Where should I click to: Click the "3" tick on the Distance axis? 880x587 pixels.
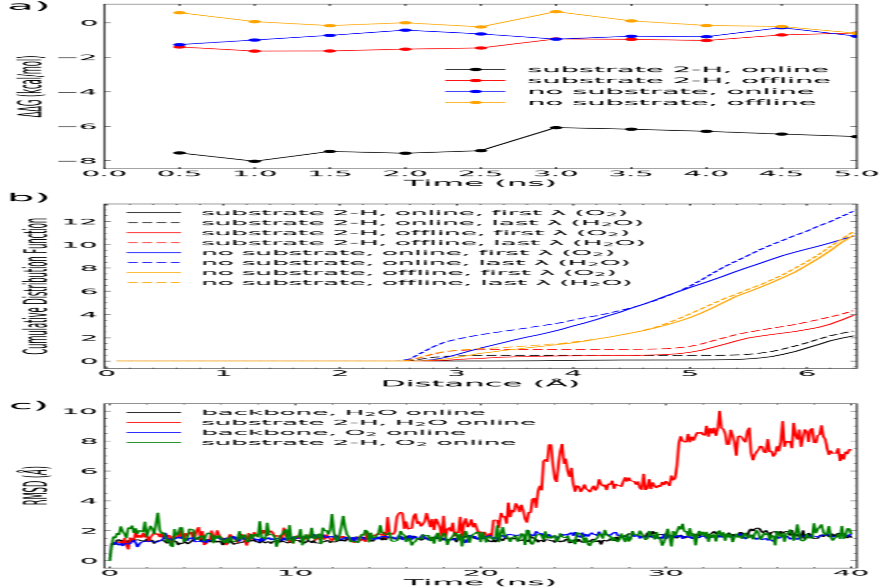click(456, 373)
